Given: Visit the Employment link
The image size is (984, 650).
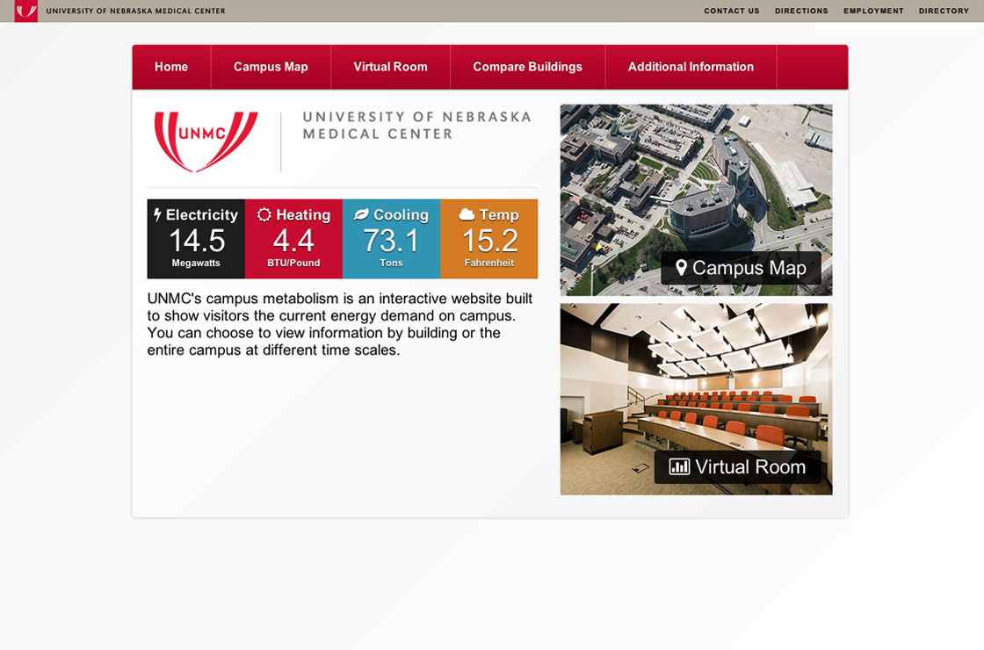Looking at the screenshot, I should [873, 11].
